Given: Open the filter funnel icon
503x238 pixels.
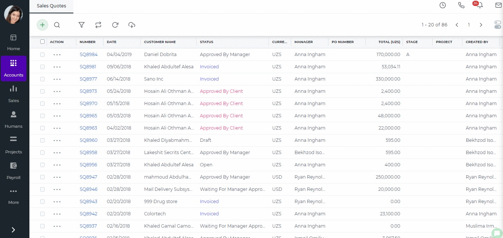Looking at the screenshot, I should 82,25.
